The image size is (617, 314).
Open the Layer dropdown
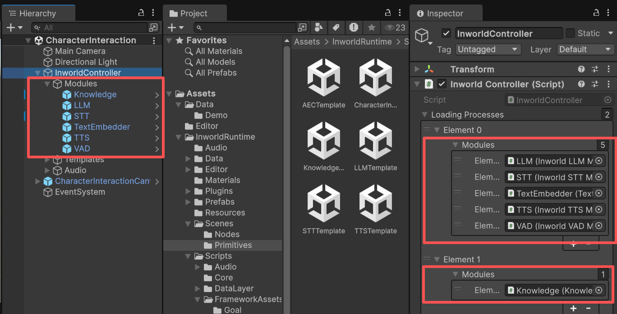[586, 50]
